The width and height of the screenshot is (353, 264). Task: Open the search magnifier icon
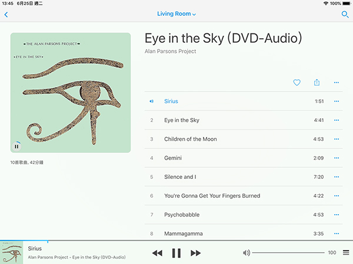[345, 15]
